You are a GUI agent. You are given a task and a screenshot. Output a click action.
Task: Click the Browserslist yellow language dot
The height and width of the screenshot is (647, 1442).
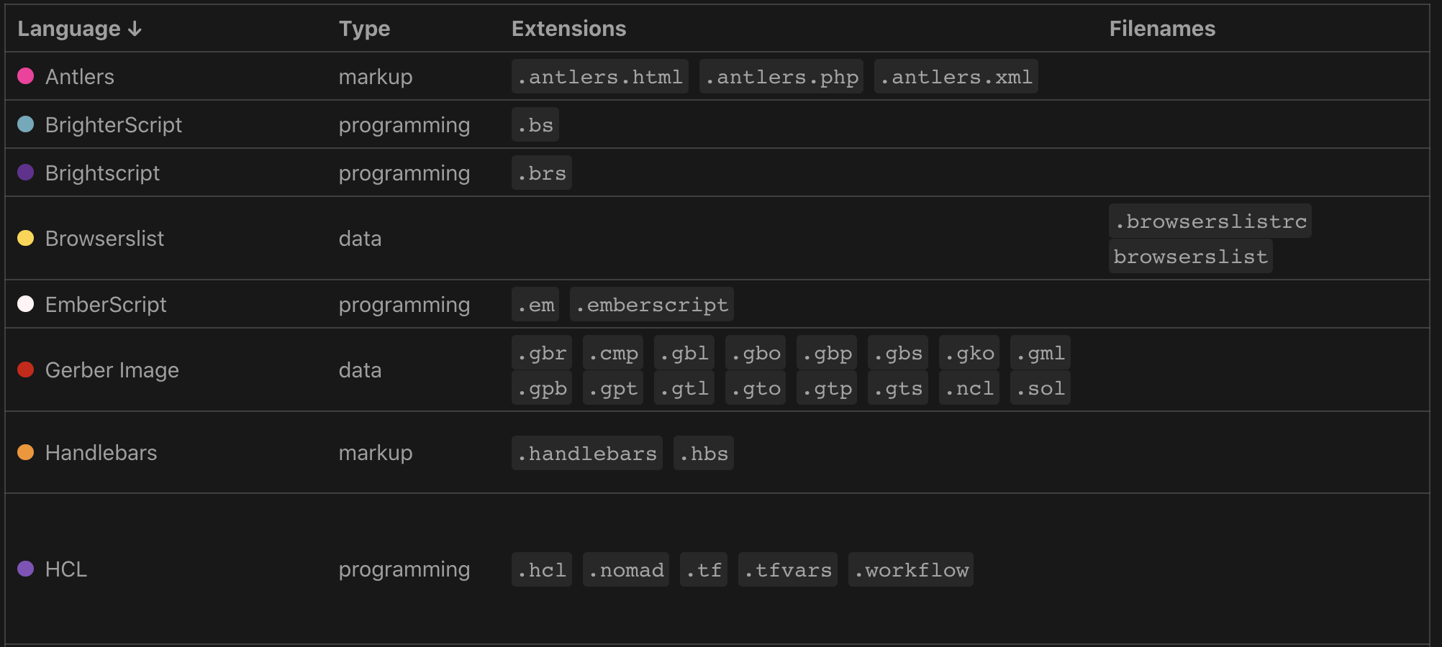[x=27, y=239]
